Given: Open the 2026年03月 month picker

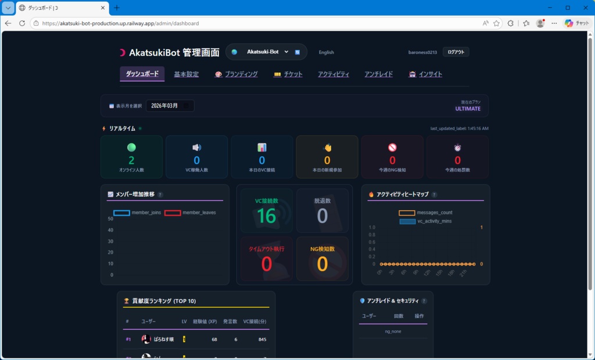Looking at the screenshot, I should 170,106.
